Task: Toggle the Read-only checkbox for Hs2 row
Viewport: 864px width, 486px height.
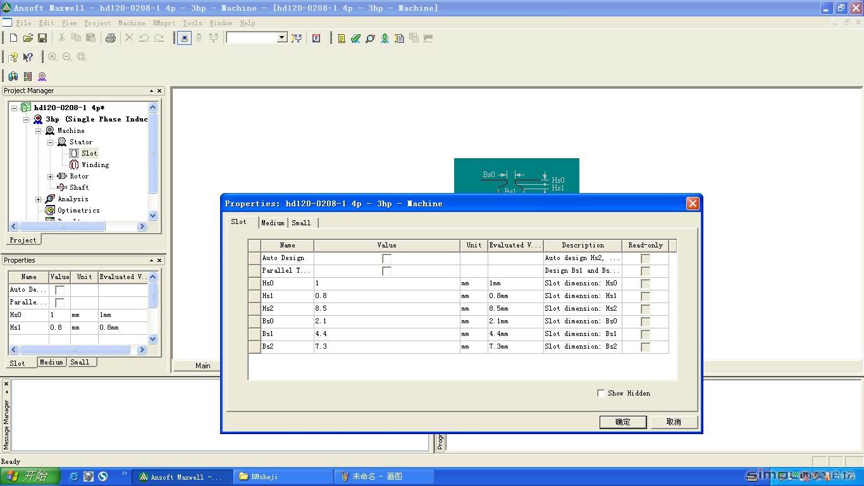Action: point(645,309)
